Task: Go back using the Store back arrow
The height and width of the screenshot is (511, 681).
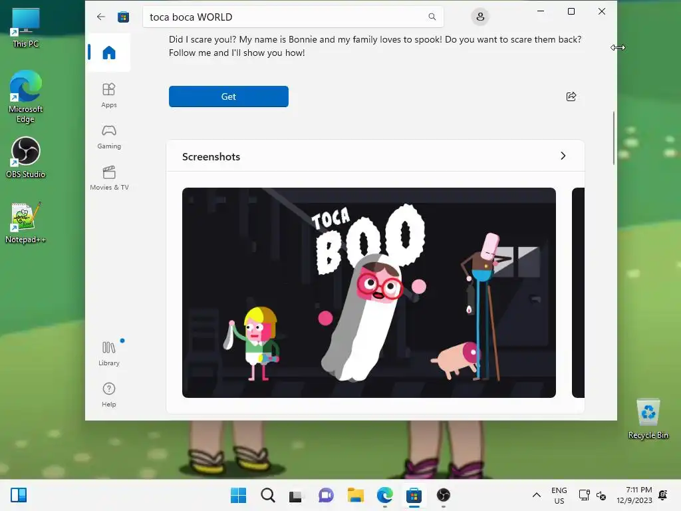Action: [101, 17]
